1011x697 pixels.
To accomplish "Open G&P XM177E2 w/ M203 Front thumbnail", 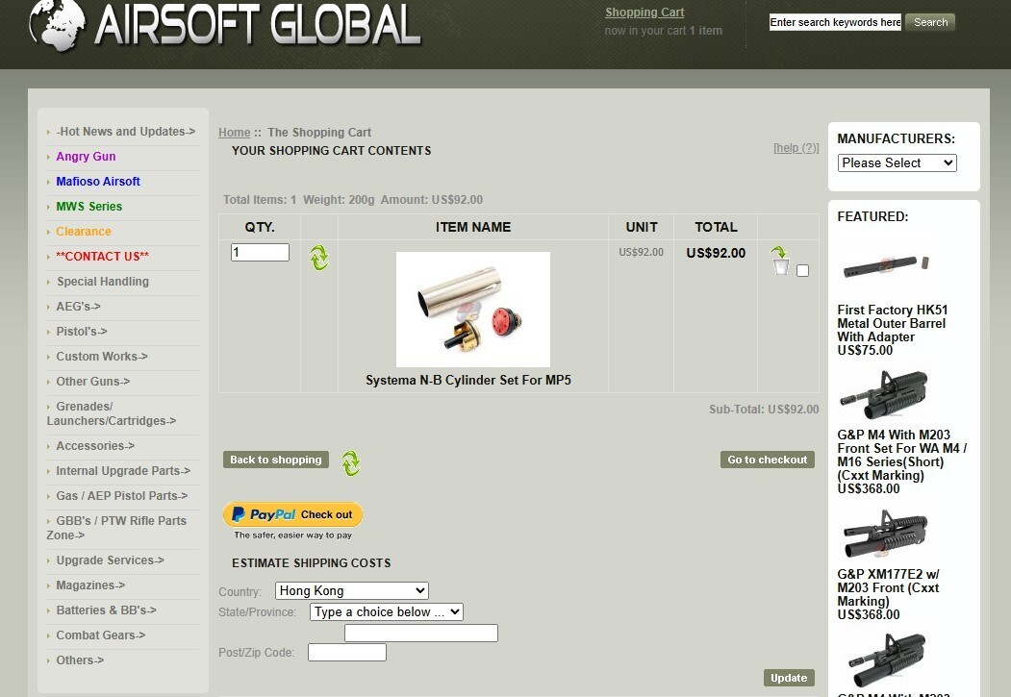I will click(885, 534).
